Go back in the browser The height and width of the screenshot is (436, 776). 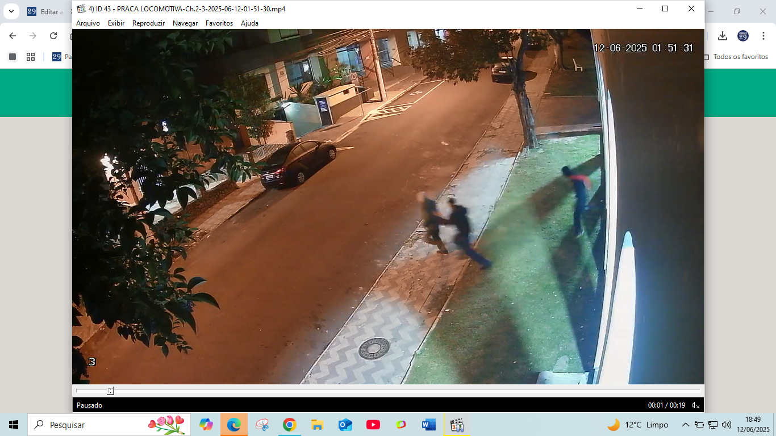(12, 36)
